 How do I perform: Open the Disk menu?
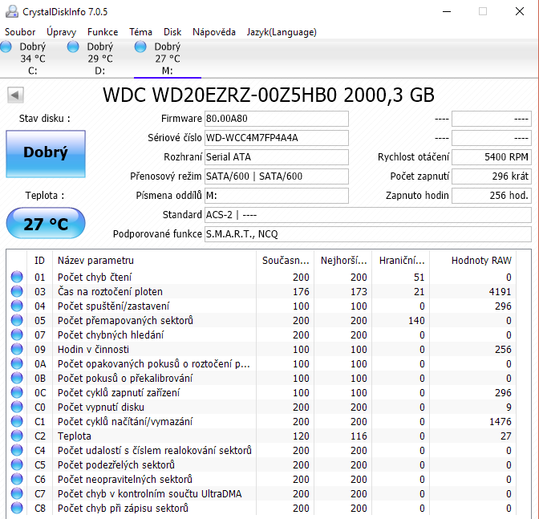(x=172, y=32)
